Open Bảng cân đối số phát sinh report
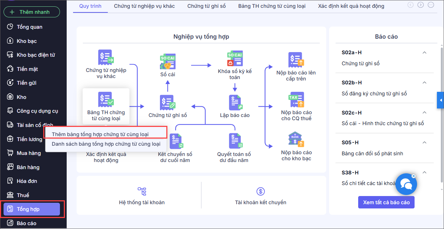 click(x=372, y=153)
